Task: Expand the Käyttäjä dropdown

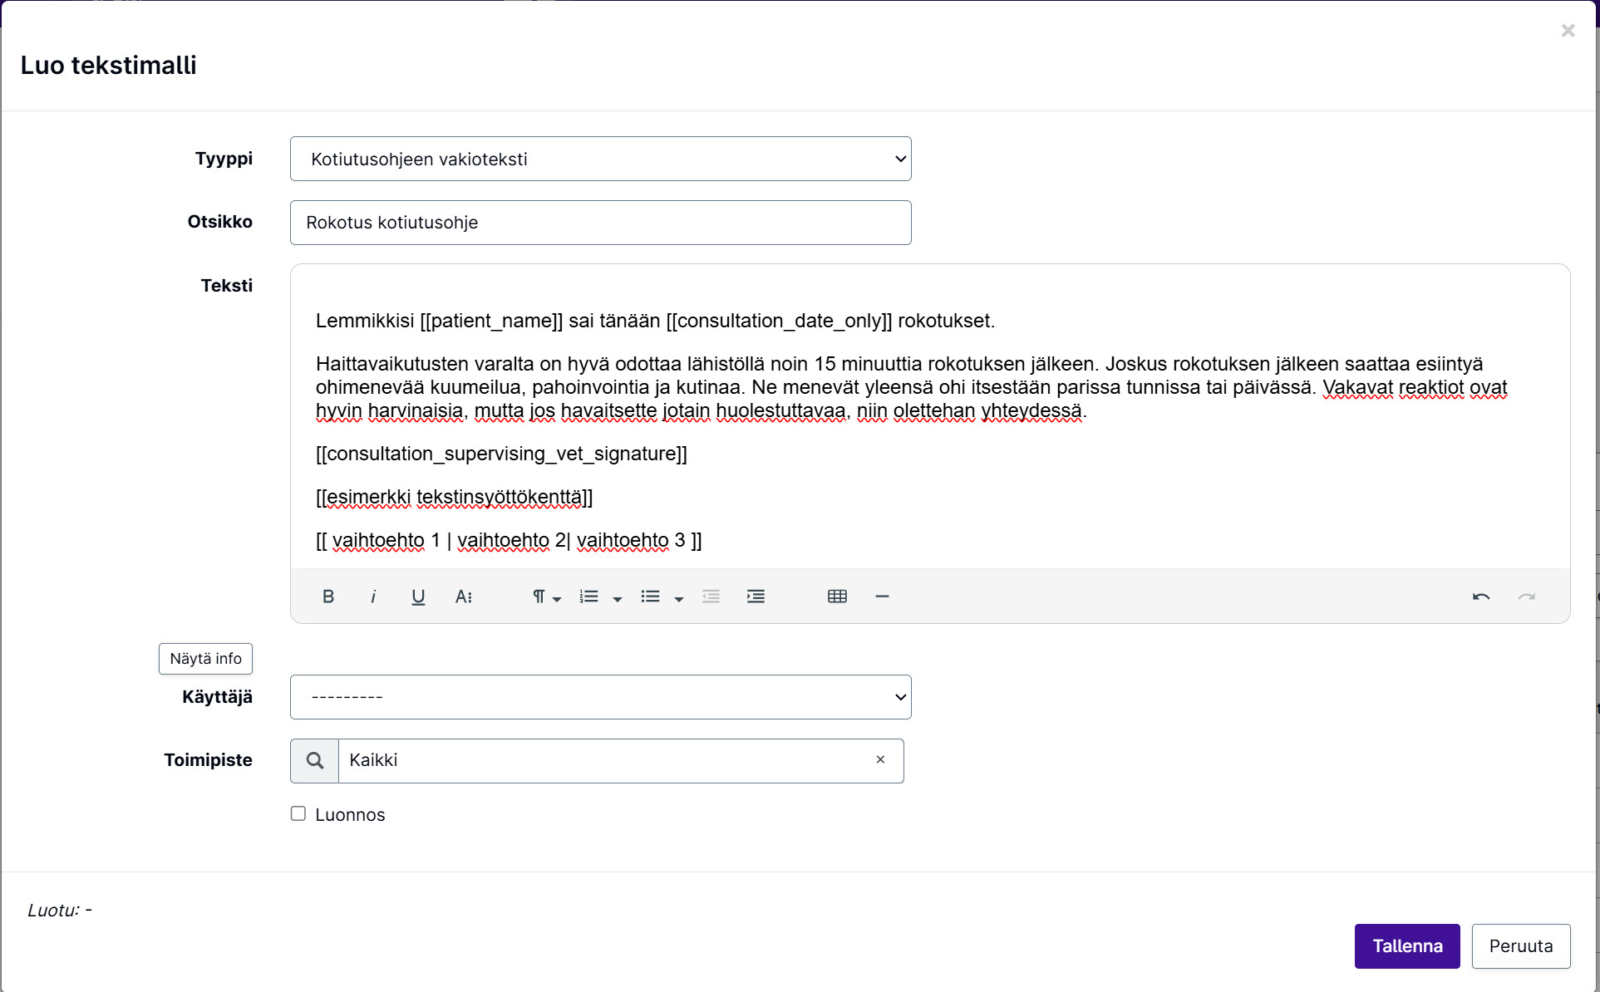Action: pyautogui.click(x=601, y=697)
